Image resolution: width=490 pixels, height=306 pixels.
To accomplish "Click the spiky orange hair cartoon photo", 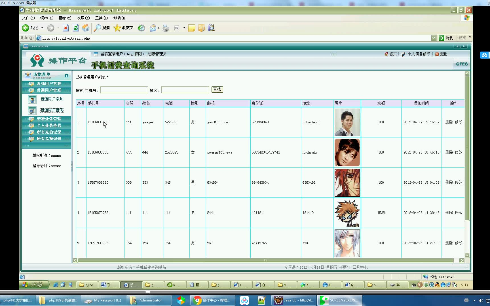I will (x=347, y=213).
